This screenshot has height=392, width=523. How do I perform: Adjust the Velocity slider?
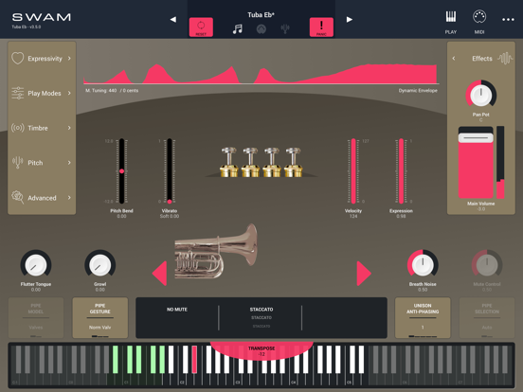[x=353, y=171]
